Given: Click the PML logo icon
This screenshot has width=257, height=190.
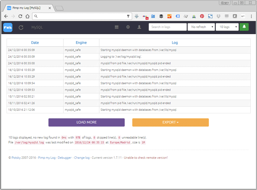Looking at the screenshot, I should pyautogui.click(x=8, y=28).
